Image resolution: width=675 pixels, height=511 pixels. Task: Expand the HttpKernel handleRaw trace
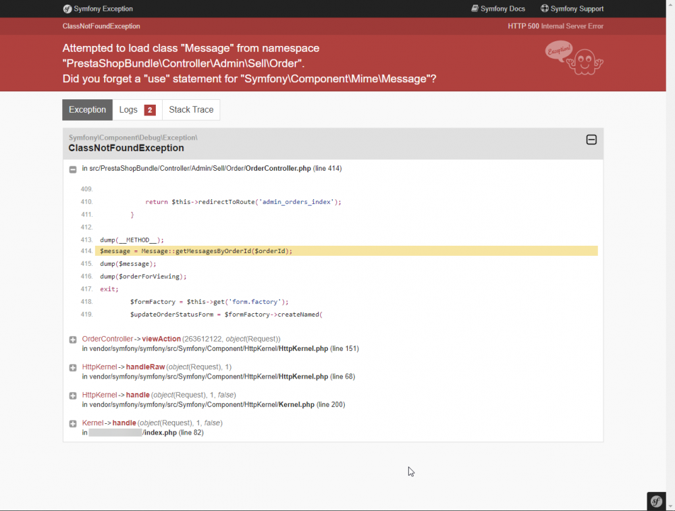[x=73, y=368]
